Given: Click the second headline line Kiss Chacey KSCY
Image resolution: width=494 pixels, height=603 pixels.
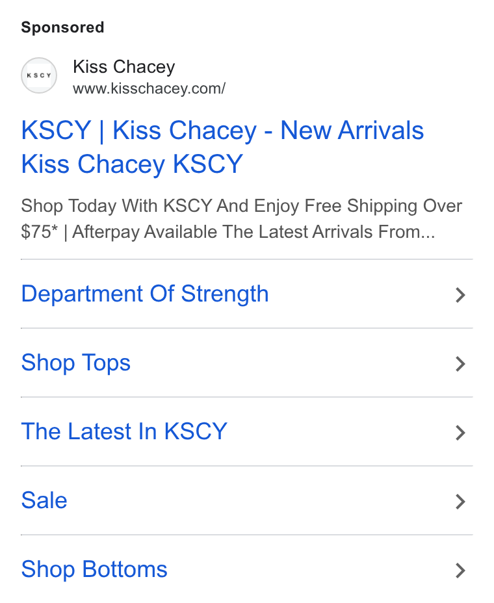Looking at the screenshot, I should pyautogui.click(x=132, y=164).
